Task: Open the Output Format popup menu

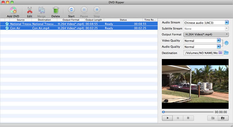Action: (206, 34)
